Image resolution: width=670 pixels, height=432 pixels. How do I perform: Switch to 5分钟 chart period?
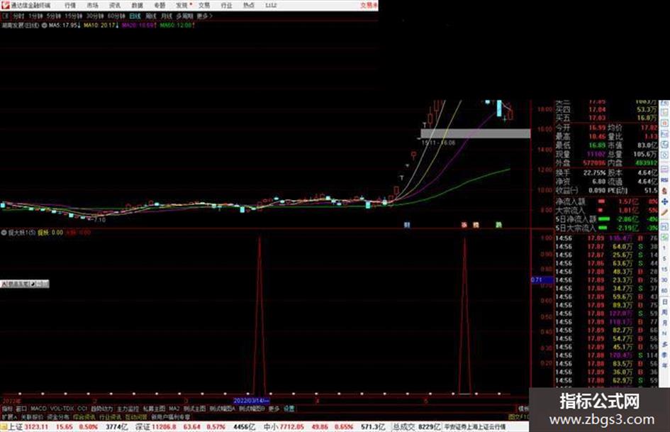point(54,16)
